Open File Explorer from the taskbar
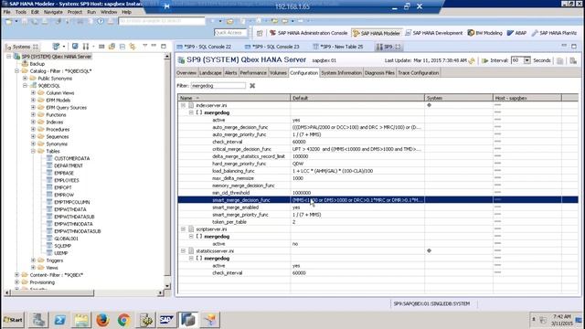 pyautogui.click(x=81, y=320)
